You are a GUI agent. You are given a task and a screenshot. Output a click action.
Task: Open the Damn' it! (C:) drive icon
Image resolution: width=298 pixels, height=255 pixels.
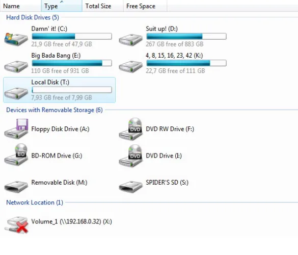[x=16, y=39]
